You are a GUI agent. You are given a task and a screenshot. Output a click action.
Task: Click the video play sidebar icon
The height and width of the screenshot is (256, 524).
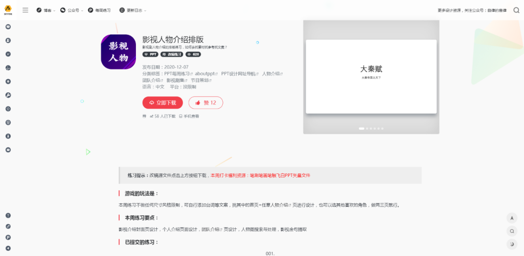point(8,150)
